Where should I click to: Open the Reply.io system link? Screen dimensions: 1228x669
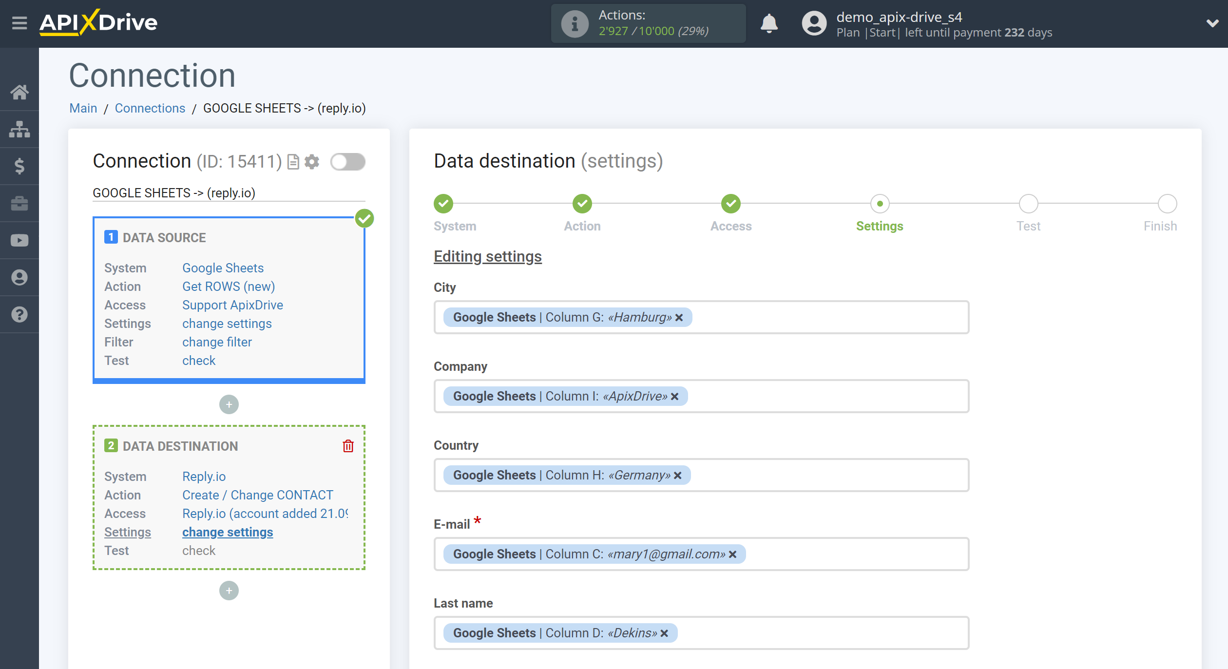(x=204, y=477)
